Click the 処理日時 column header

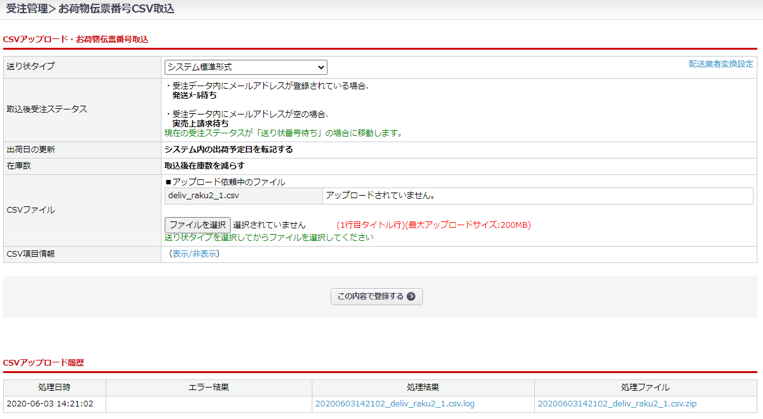(54, 388)
